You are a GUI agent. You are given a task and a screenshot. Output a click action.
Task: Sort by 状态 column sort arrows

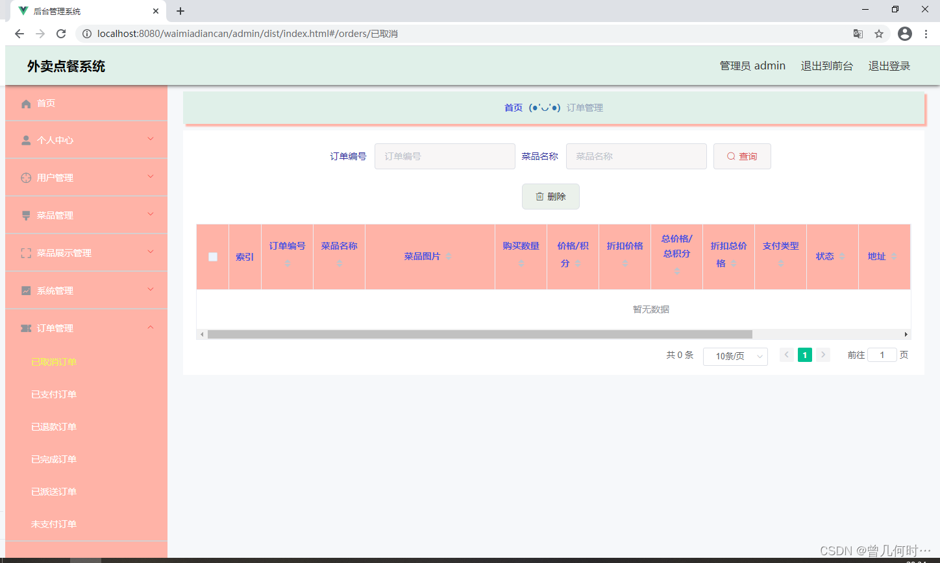click(x=842, y=256)
